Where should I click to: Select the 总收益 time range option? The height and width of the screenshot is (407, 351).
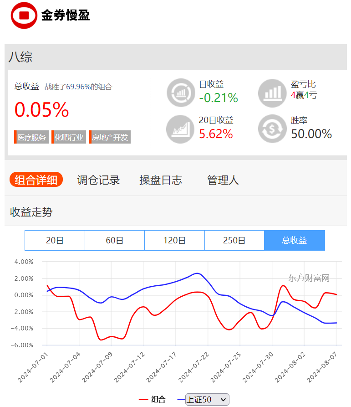coord(295,240)
